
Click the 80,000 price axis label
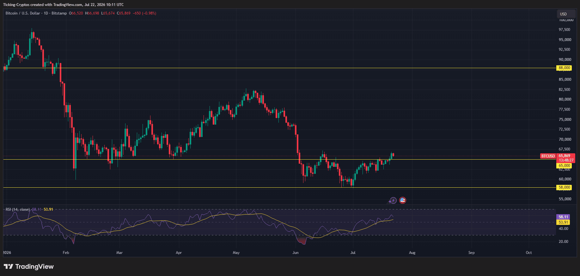pos(565,99)
